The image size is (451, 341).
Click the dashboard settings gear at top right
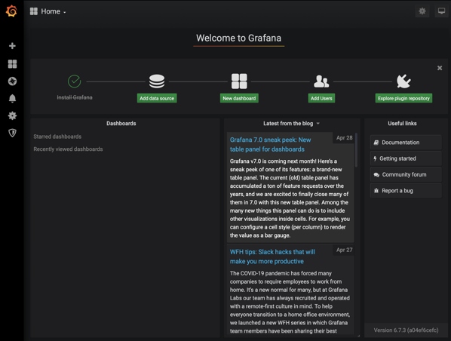(422, 11)
